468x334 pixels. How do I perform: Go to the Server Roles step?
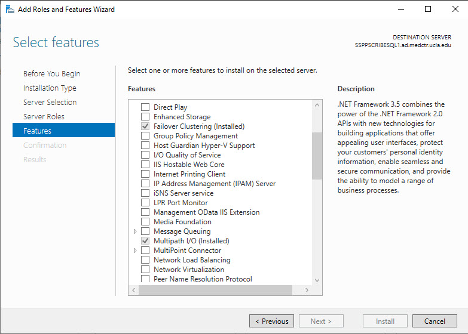(44, 116)
